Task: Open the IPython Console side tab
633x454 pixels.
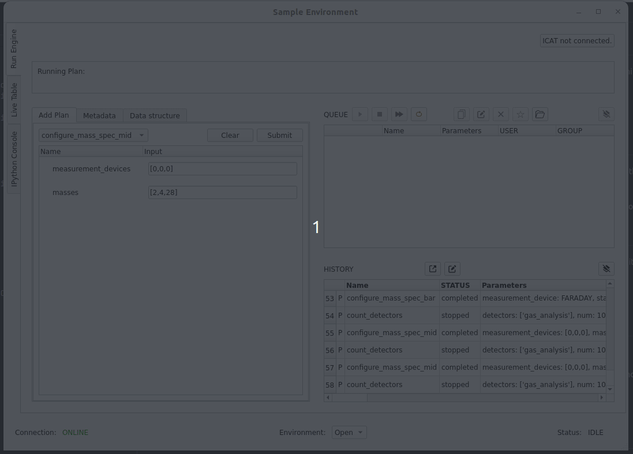Action: point(14,159)
